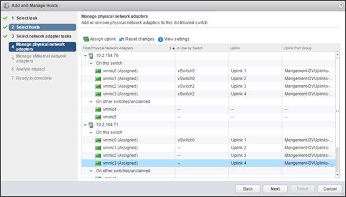The width and height of the screenshot is (346, 197).
Task: Sort by In Use by Switch column
Action: (x=202, y=48)
